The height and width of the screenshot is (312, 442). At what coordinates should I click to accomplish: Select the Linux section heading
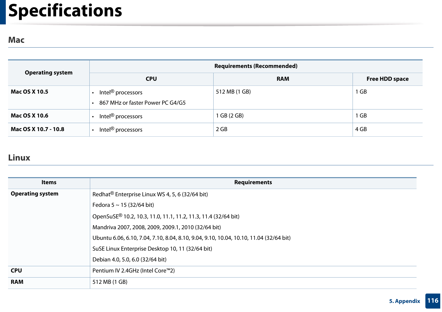pos(19,158)
